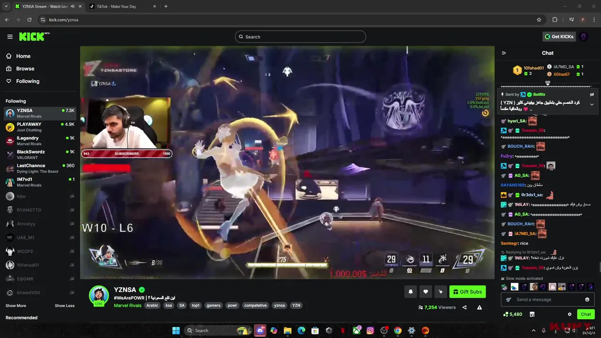Viewport: 601px width, 338px height.
Task: Expand the gift leaderboard handle
Action: tap(547, 83)
